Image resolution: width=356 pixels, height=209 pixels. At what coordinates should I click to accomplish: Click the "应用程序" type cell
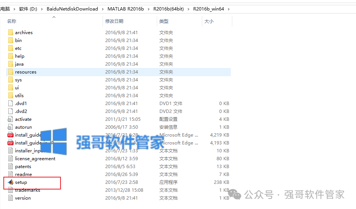coord(168,182)
